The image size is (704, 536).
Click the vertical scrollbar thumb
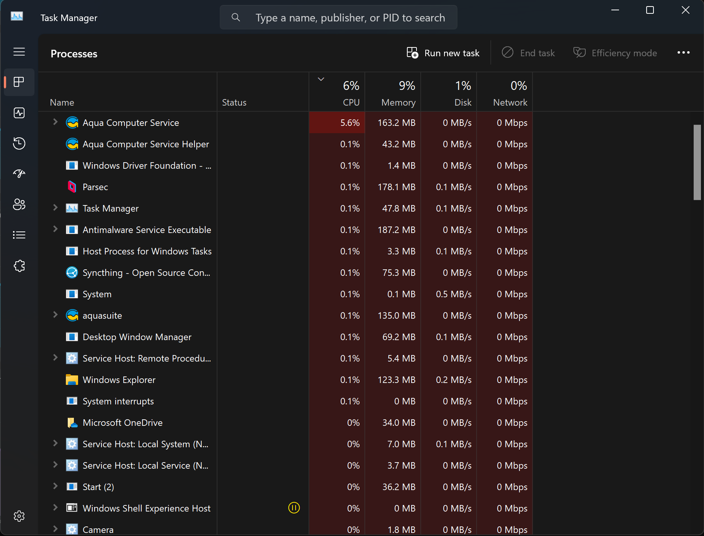pyautogui.click(x=697, y=162)
